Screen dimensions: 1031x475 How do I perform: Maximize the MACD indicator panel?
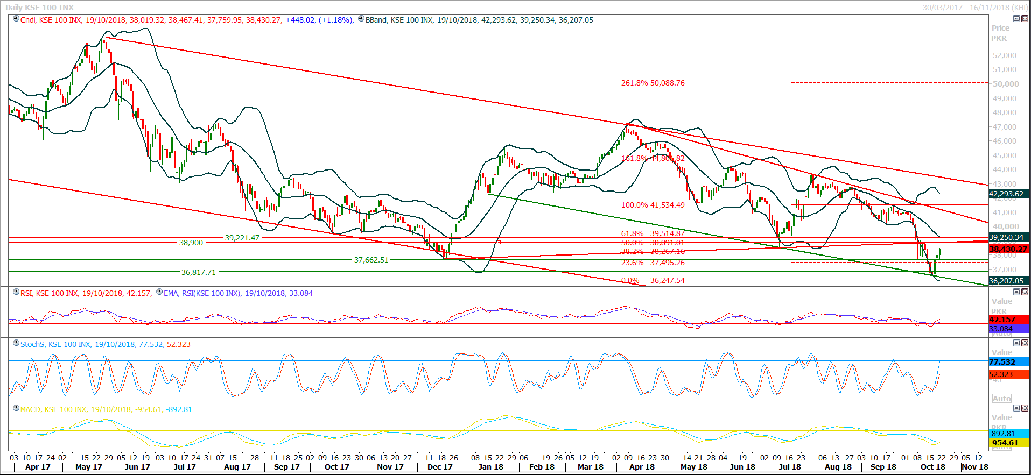click(x=1016, y=408)
